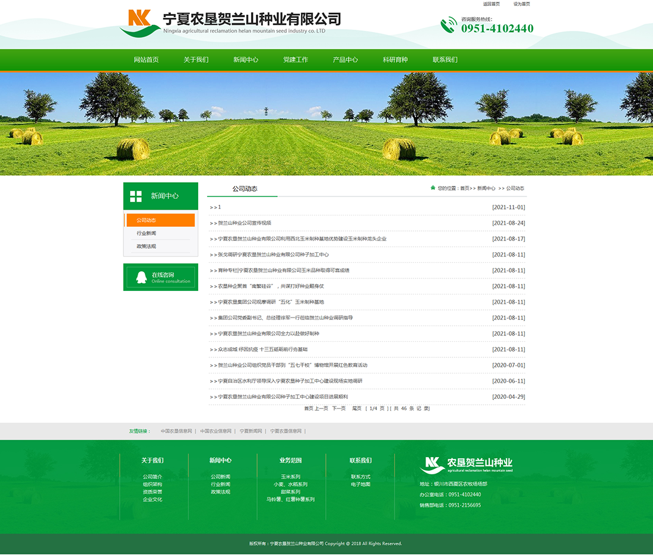Select 政策法规 in the left sidebar

[x=146, y=246]
